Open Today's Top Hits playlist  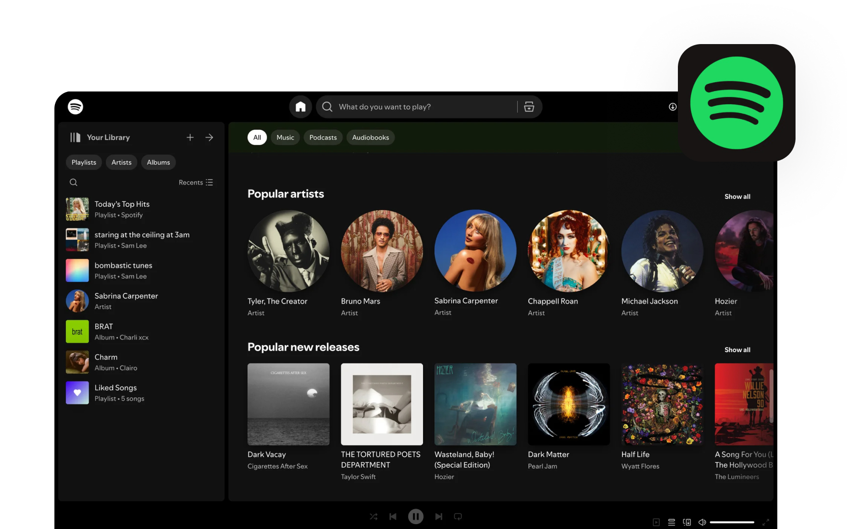coord(141,209)
